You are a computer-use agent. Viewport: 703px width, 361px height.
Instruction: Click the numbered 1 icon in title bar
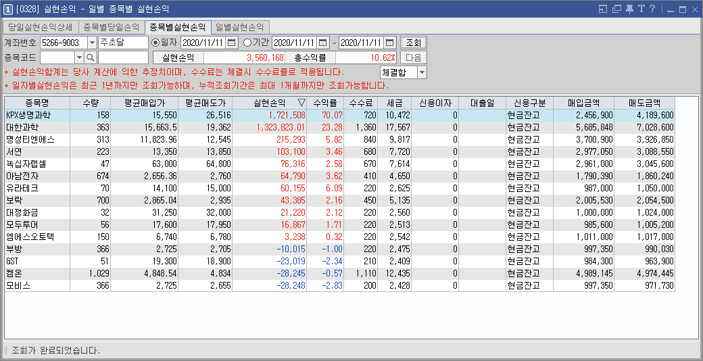(x=8, y=9)
